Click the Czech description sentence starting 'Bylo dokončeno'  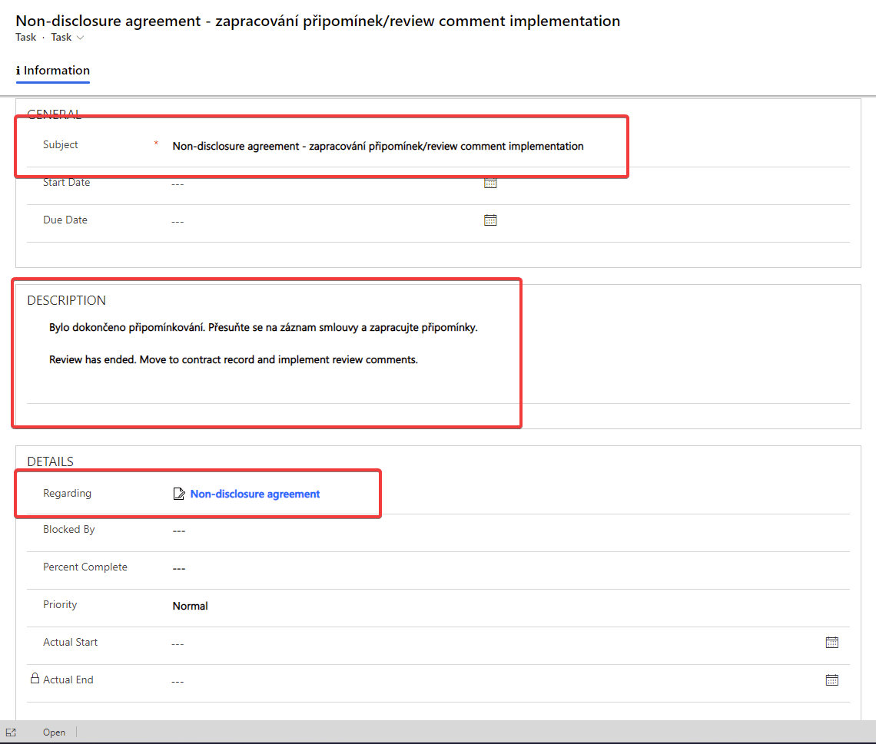[x=263, y=328]
